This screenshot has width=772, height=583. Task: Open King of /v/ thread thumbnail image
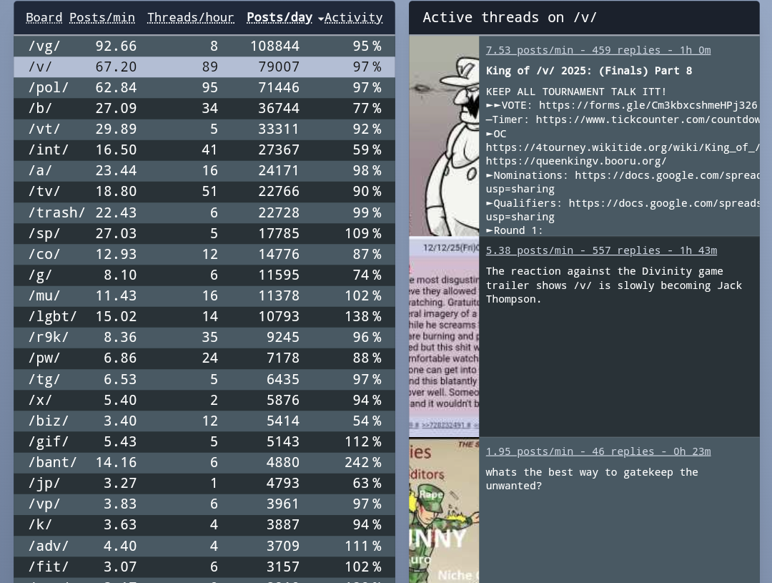click(x=444, y=136)
